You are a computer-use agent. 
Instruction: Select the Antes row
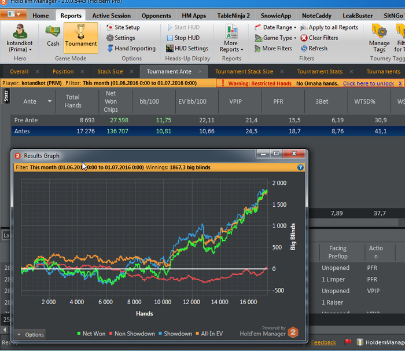[208, 131]
